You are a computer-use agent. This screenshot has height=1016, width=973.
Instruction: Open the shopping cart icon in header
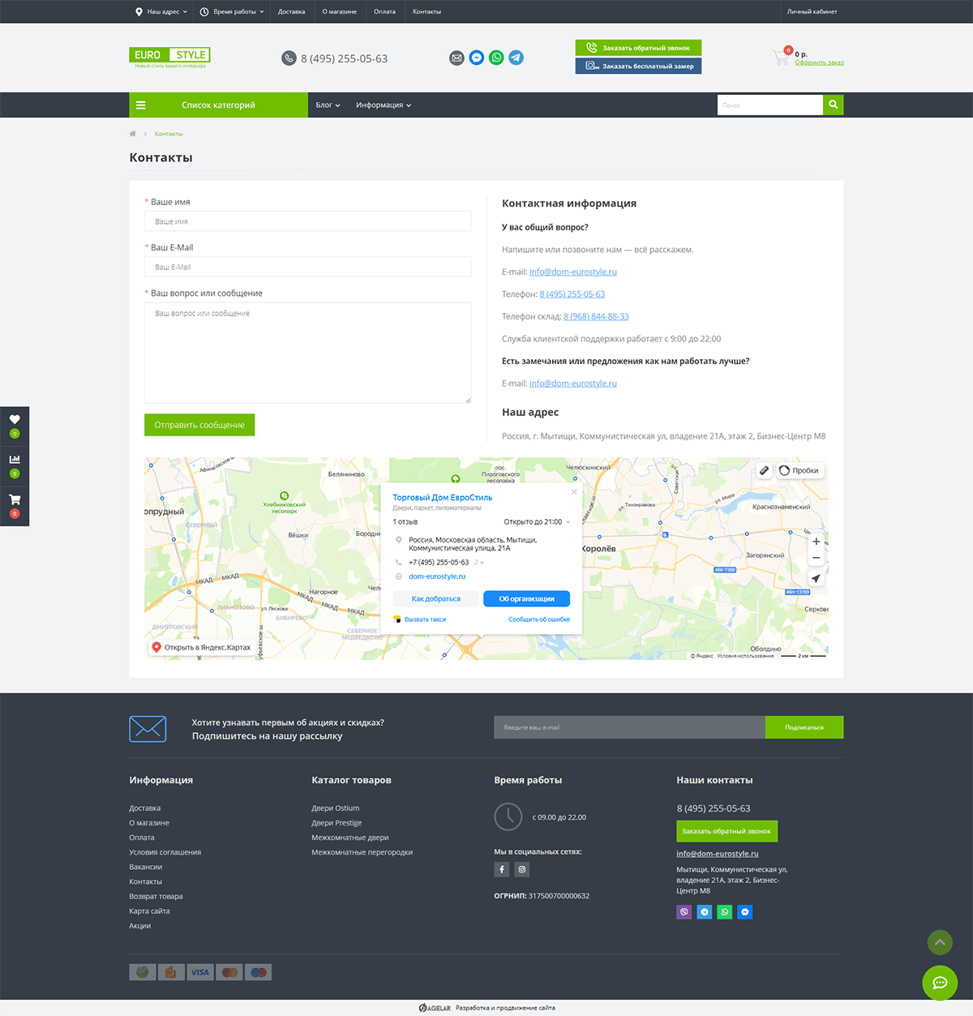click(781, 58)
